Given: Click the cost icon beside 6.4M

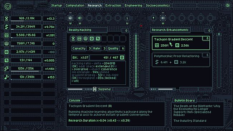Looking at the screenshot, I should [157, 62].
